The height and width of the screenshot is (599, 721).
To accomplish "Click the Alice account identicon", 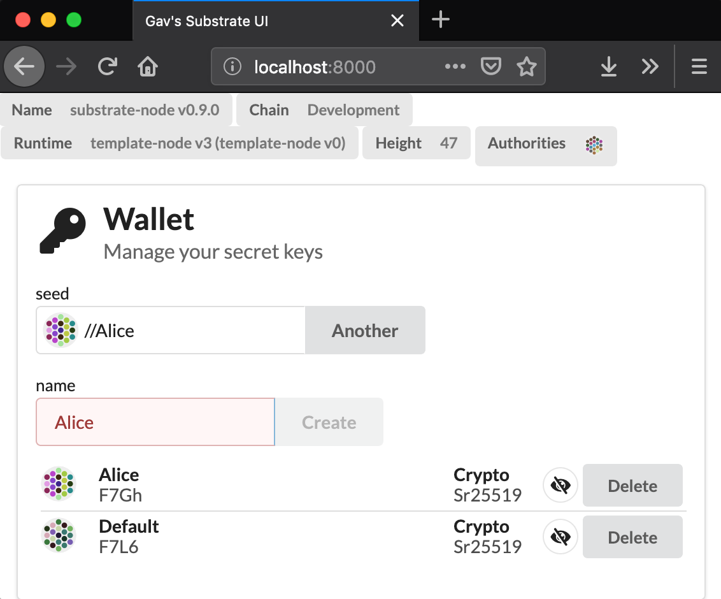I will pos(59,484).
